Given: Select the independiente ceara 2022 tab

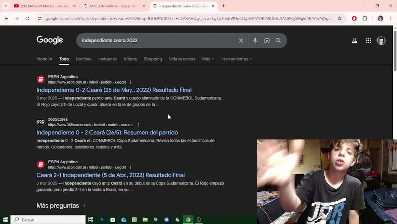Looking at the screenshot, I should coord(183,6).
